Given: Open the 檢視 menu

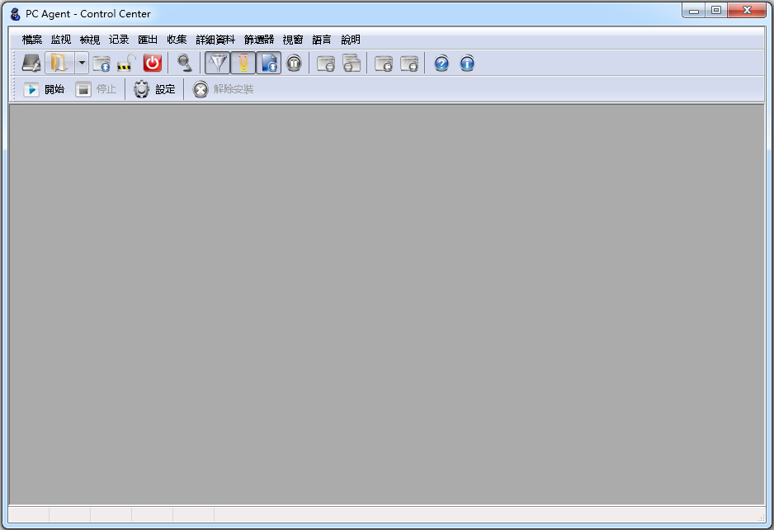Looking at the screenshot, I should pyautogui.click(x=90, y=40).
